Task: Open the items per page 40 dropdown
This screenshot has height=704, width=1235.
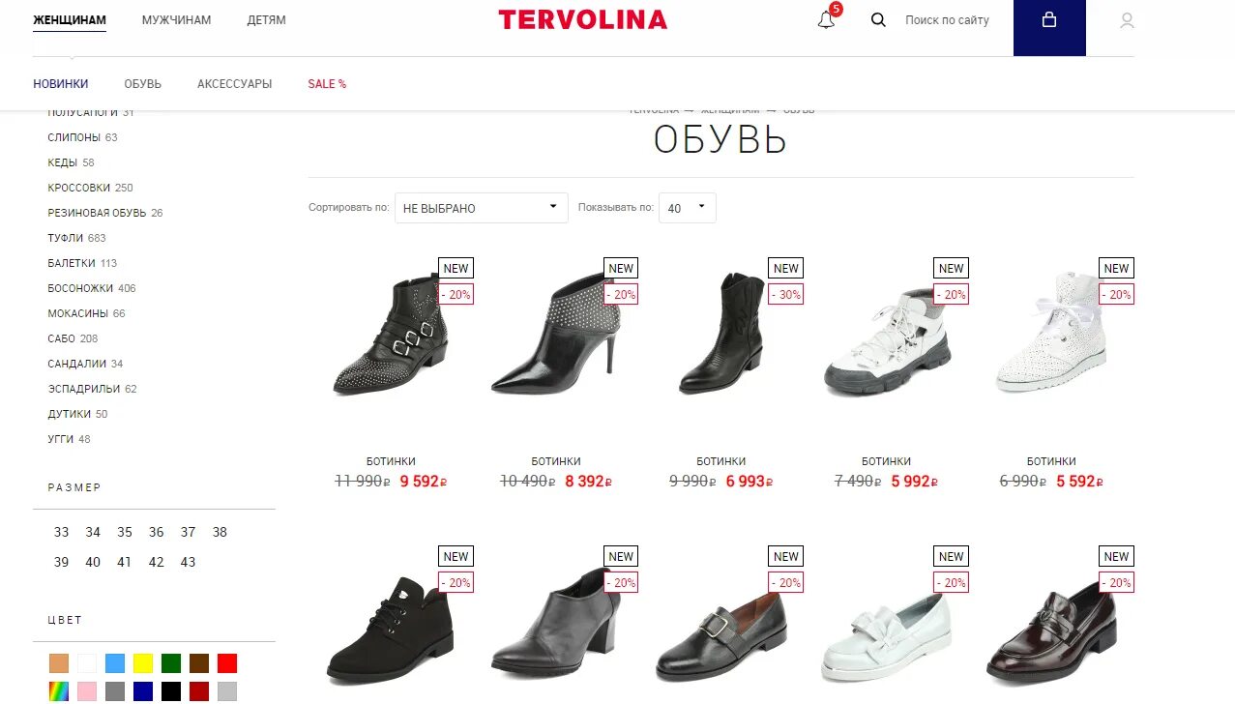Action: pyautogui.click(x=688, y=208)
